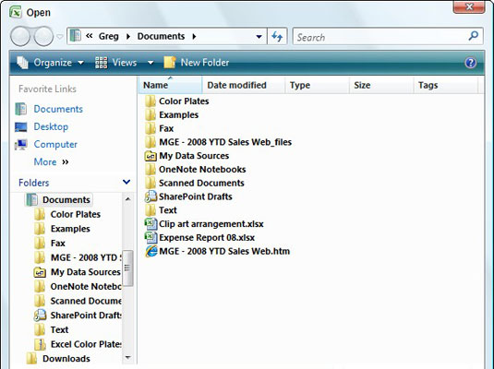Expand the arrow after Greg in path
The height and width of the screenshot is (369, 494).
[x=128, y=37]
